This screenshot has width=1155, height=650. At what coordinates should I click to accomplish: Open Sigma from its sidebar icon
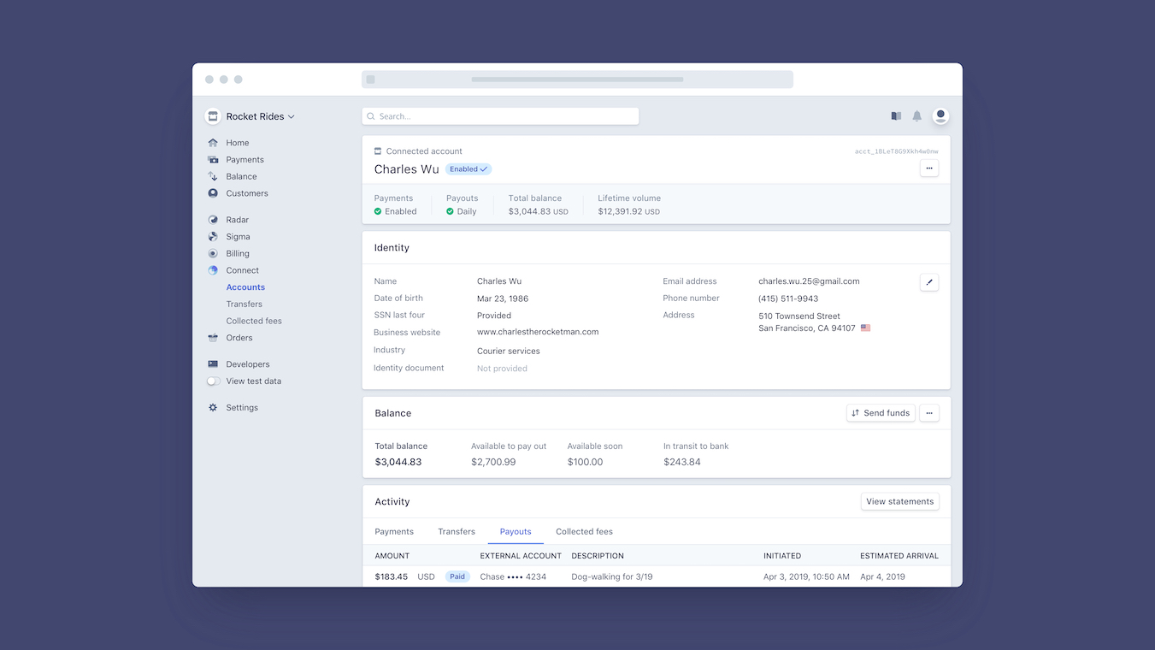click(x=213, y=236)
